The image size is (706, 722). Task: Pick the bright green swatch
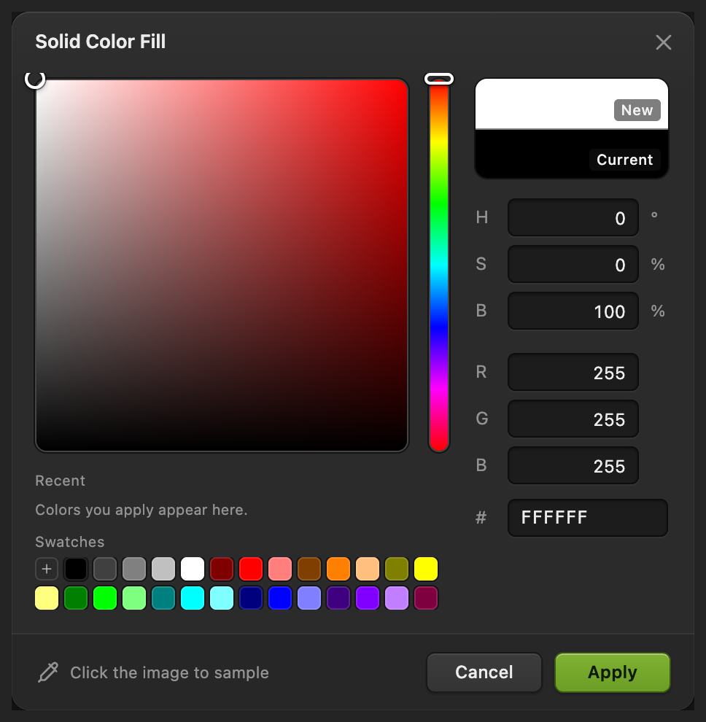105,598
